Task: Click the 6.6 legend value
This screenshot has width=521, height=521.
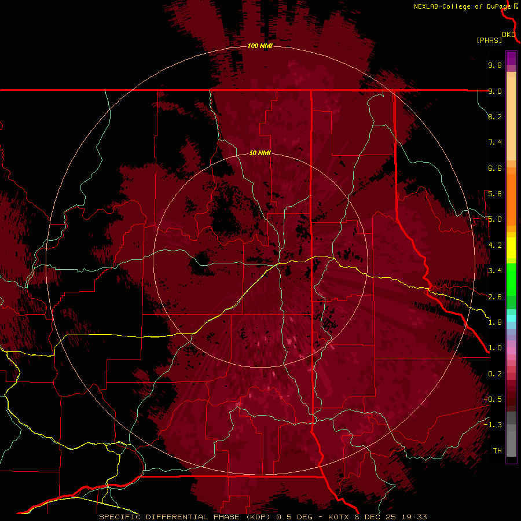Action: [x=495, y=168]
